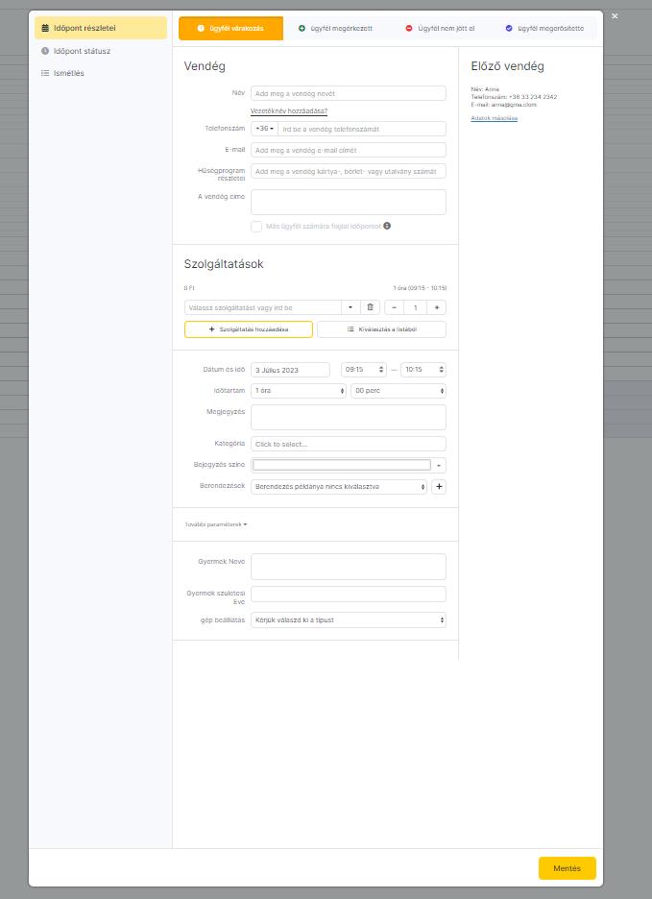
Task: Click the Mentés button
Action: pyautogui.click(x=567, y=868)
